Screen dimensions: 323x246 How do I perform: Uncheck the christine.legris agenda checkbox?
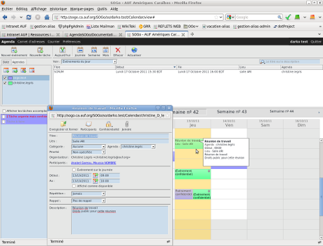click(5, 83)
